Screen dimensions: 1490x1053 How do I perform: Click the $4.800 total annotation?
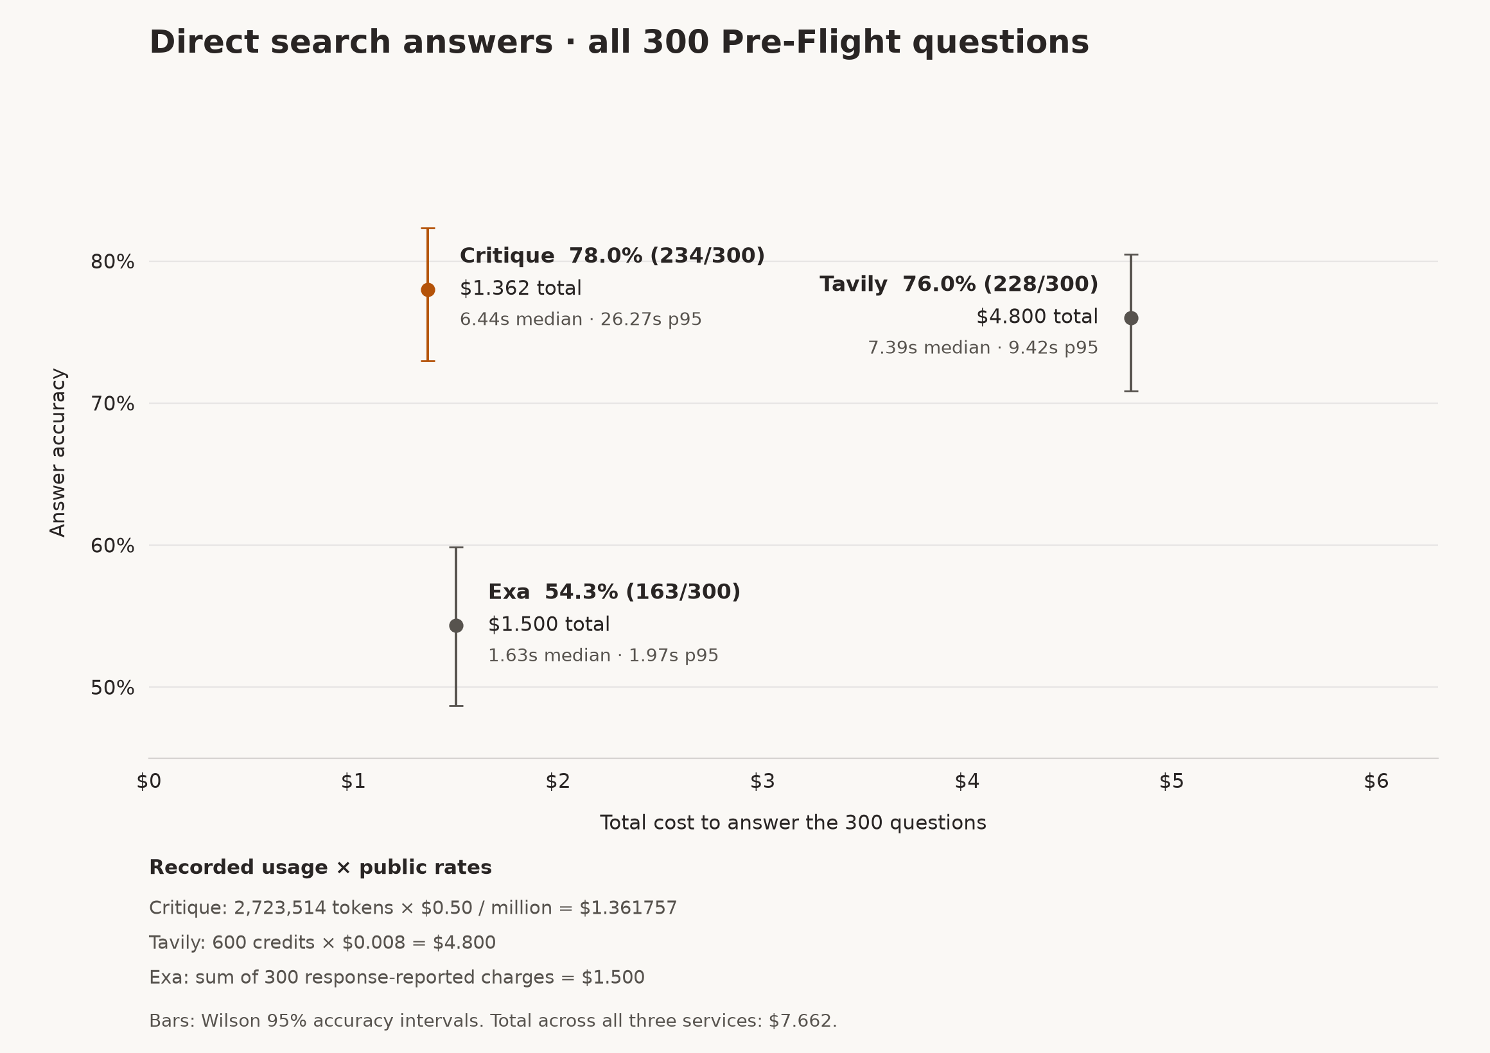[x=1037, y=317]
